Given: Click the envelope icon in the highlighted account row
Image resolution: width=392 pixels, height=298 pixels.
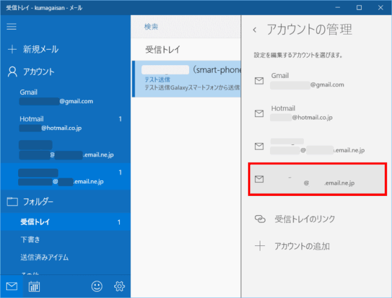Looking at the screenshot, I should click(x=259, y=179).
